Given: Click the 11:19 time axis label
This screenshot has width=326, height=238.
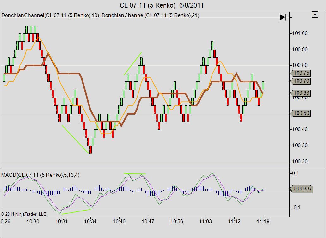Looking at the screenshot, I should click(263, 221).
